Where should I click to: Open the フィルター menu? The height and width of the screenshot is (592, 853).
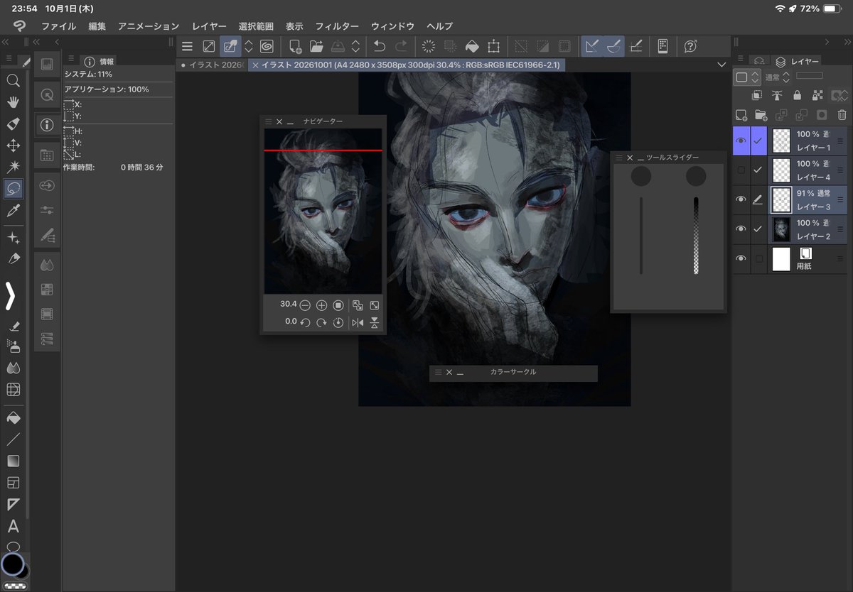click(x=337, y=26)
